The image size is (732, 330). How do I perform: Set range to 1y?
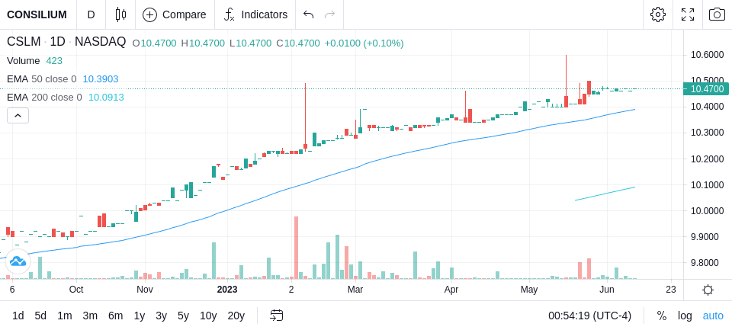point(139,316)
